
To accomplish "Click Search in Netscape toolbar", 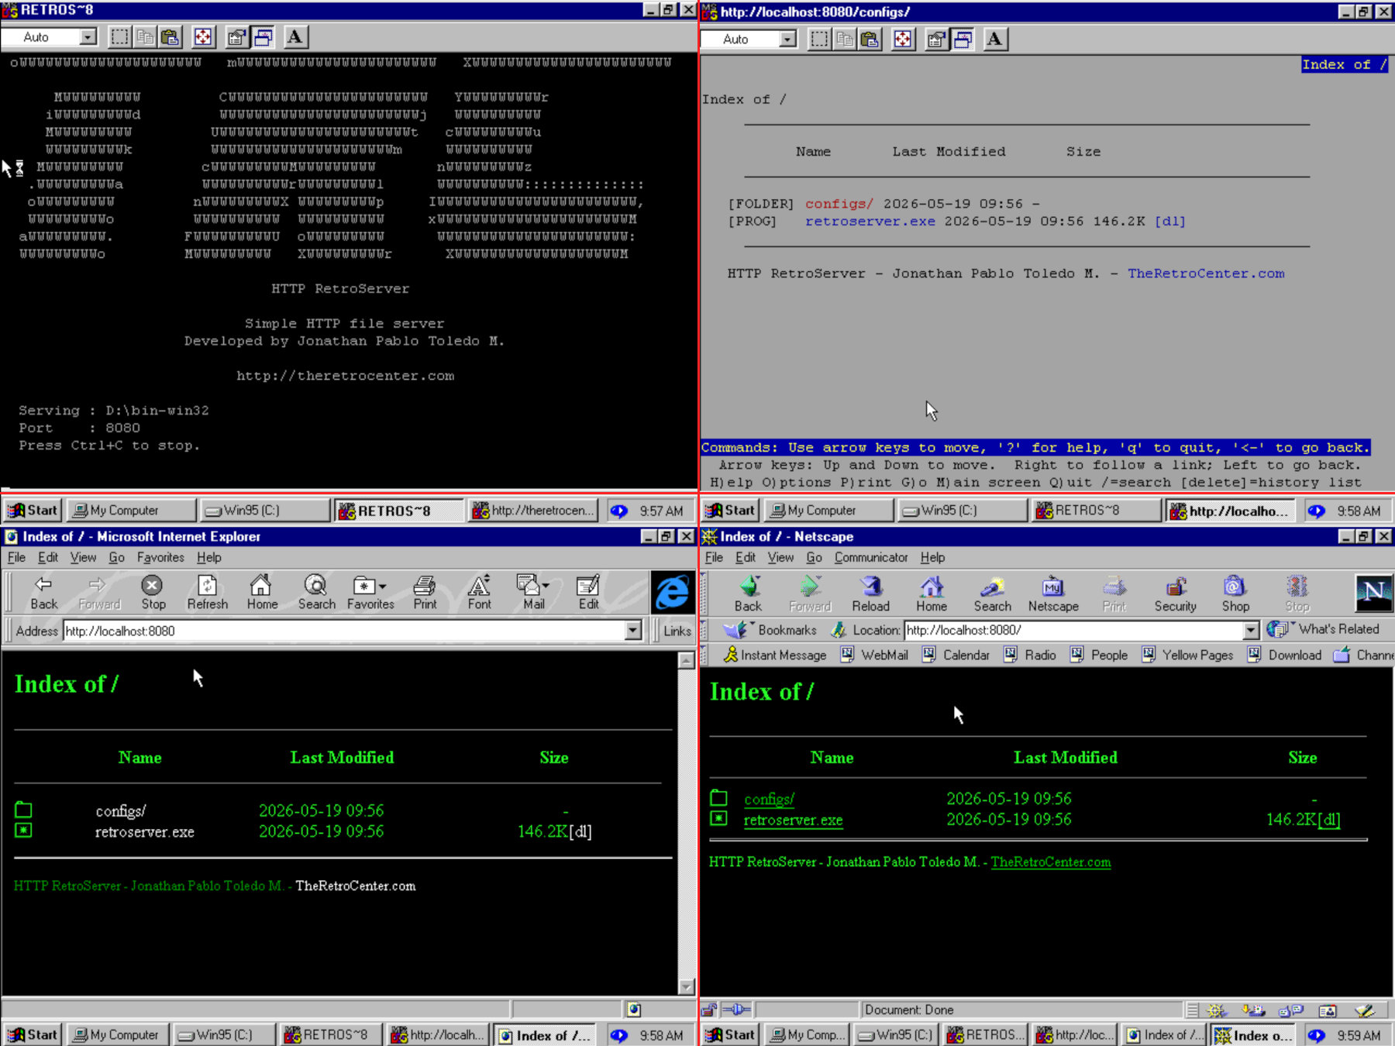I will [992, 594].
